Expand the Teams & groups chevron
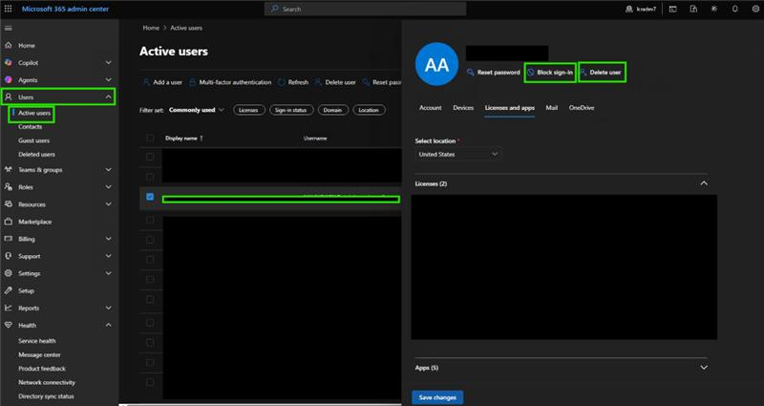 [x=108, y=170]
